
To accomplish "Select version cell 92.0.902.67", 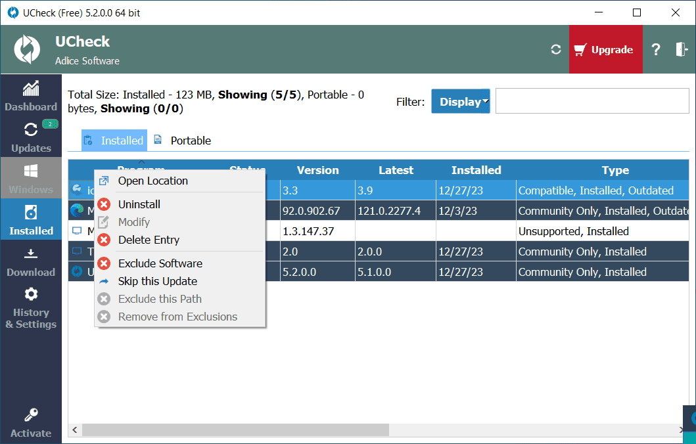I will (x=317, y=211).
